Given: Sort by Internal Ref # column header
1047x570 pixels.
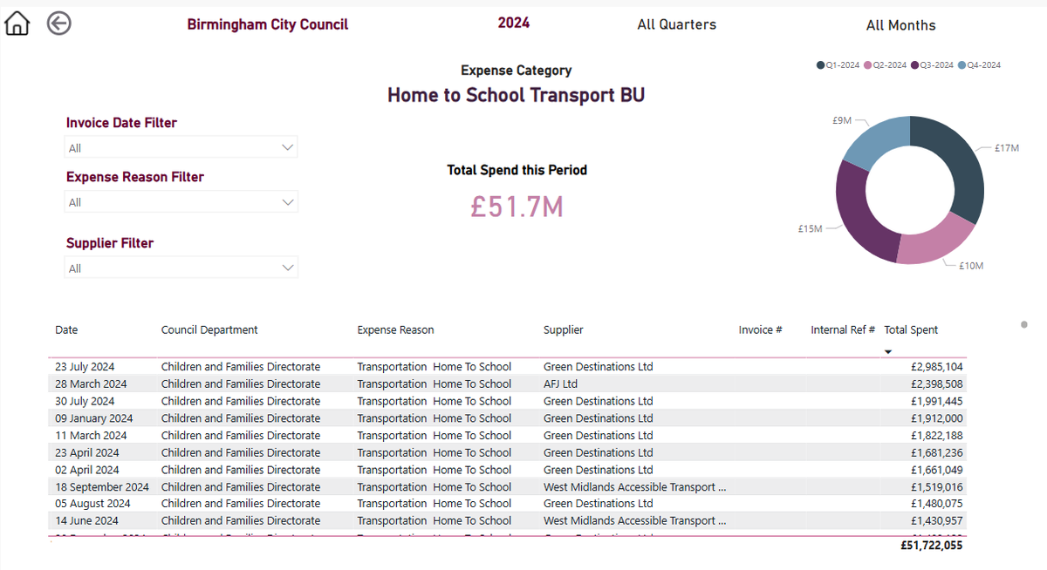Looking at the screenshot, I should tap(843, 330).
